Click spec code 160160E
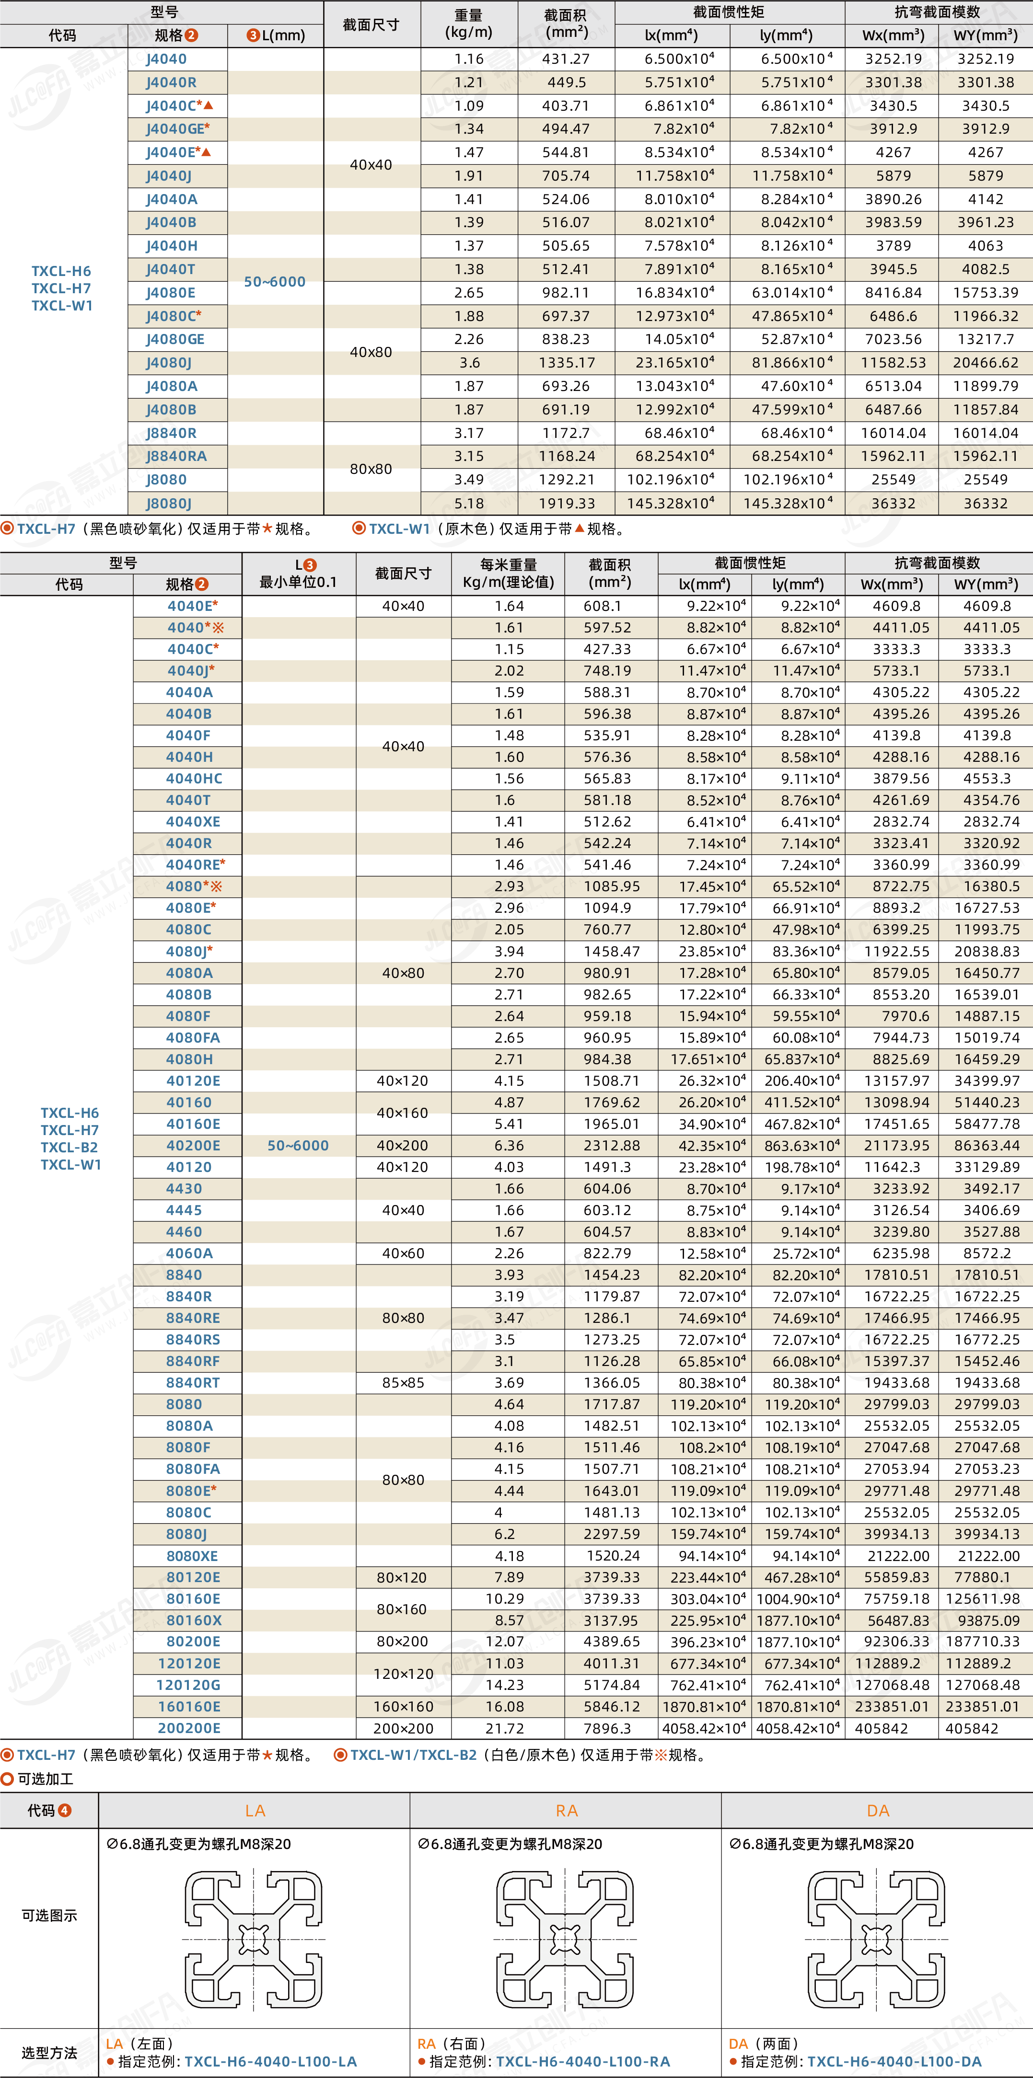Image resolution: width=1033 pixels, height=2078 pixels. pyautogui.click(x=188, y=1707)
